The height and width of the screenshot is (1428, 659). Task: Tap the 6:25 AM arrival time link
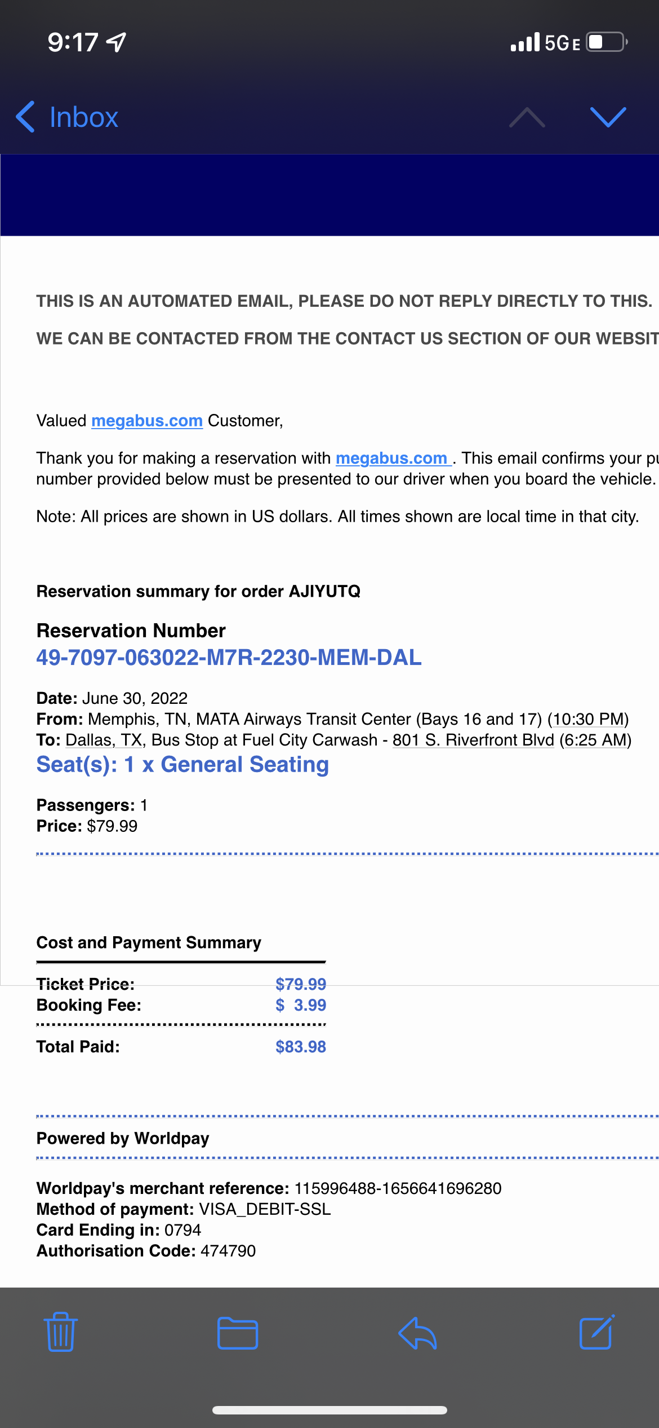(595, 740)
